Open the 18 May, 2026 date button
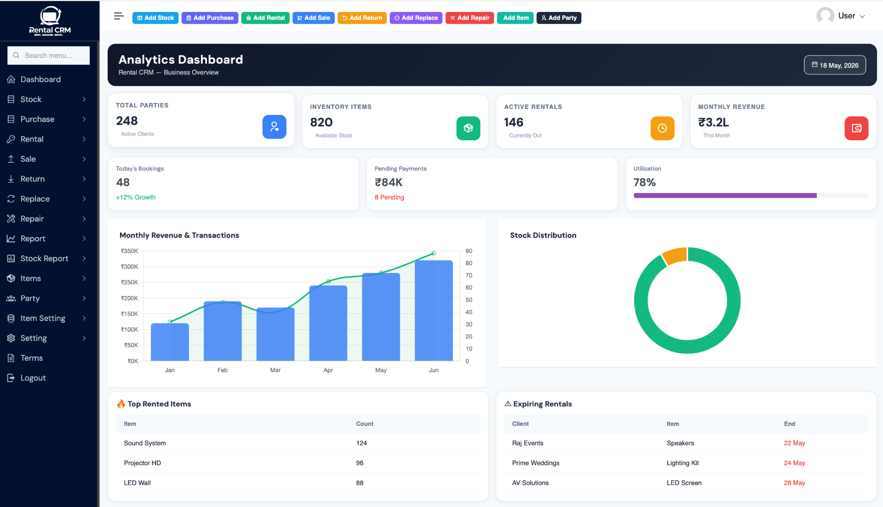This screenshot has height=507, width=883. (835, 65)
